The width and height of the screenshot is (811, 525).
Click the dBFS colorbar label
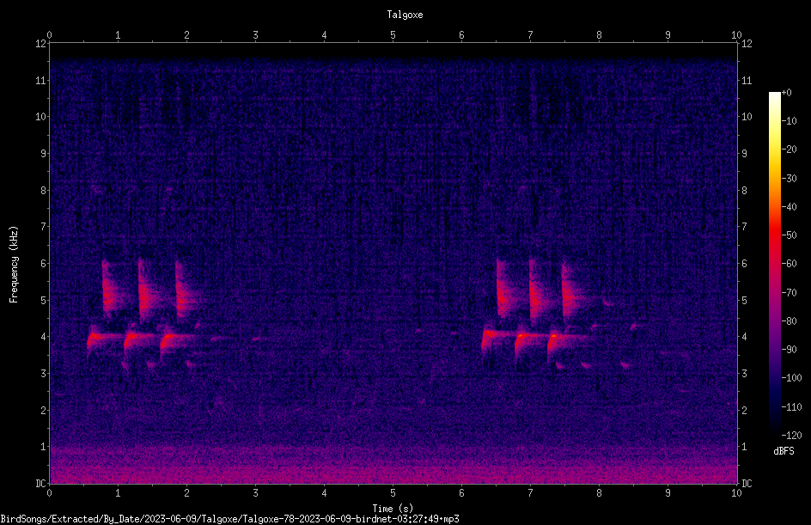(x=784, y=451)
